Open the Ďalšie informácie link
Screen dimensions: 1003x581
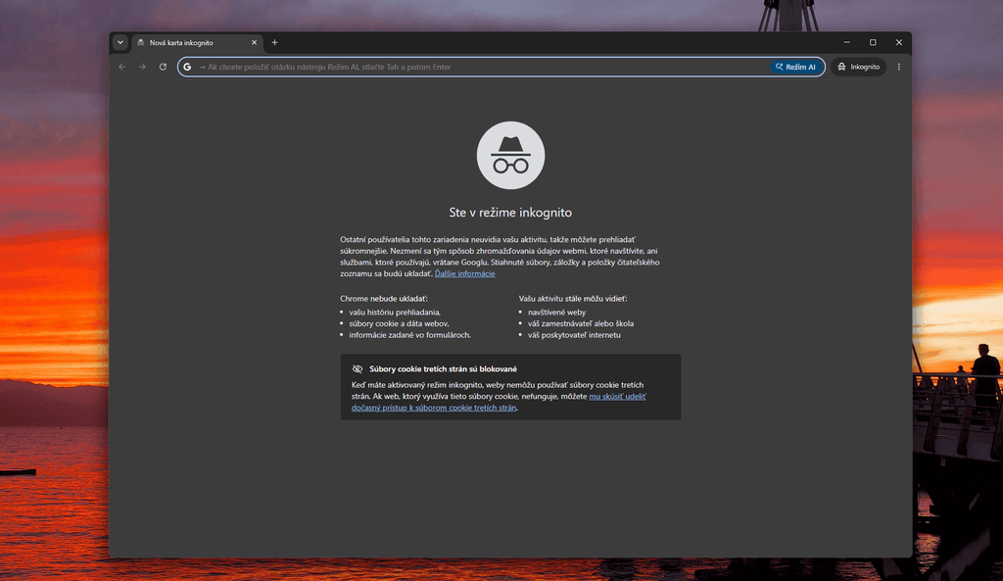pyautogui.click(x=465, y=273)
